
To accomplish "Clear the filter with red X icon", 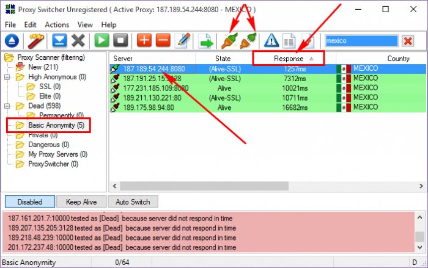I will pos(408,41).
